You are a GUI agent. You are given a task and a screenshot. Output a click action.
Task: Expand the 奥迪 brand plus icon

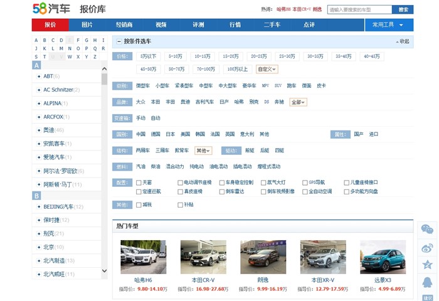pos(39,130)
